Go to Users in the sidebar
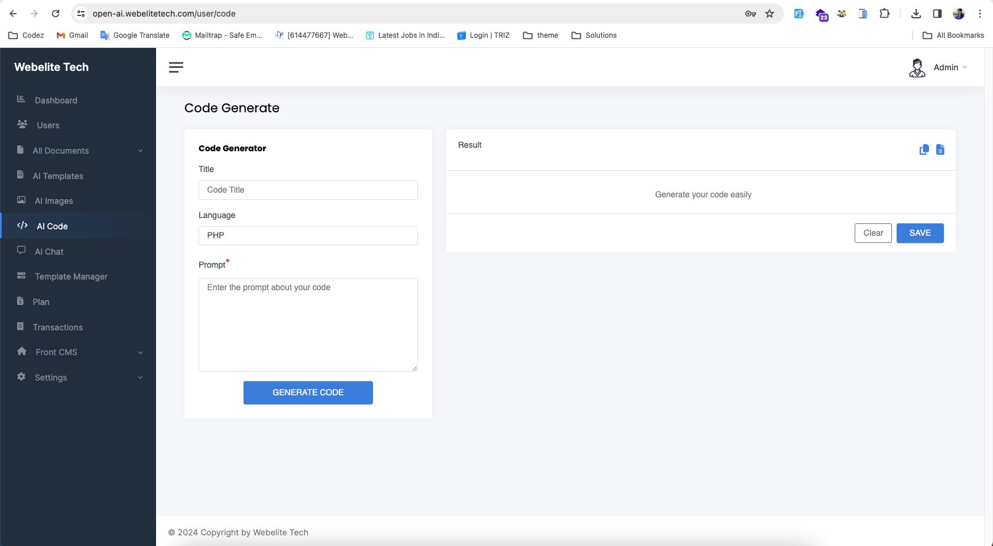Screen dimensions: 993x546 (48, 125)
